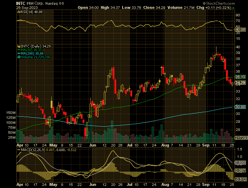Click Jul on the MACD panel date axis
The height and width of the screenshot is (188, 248).
pos(130,184)
